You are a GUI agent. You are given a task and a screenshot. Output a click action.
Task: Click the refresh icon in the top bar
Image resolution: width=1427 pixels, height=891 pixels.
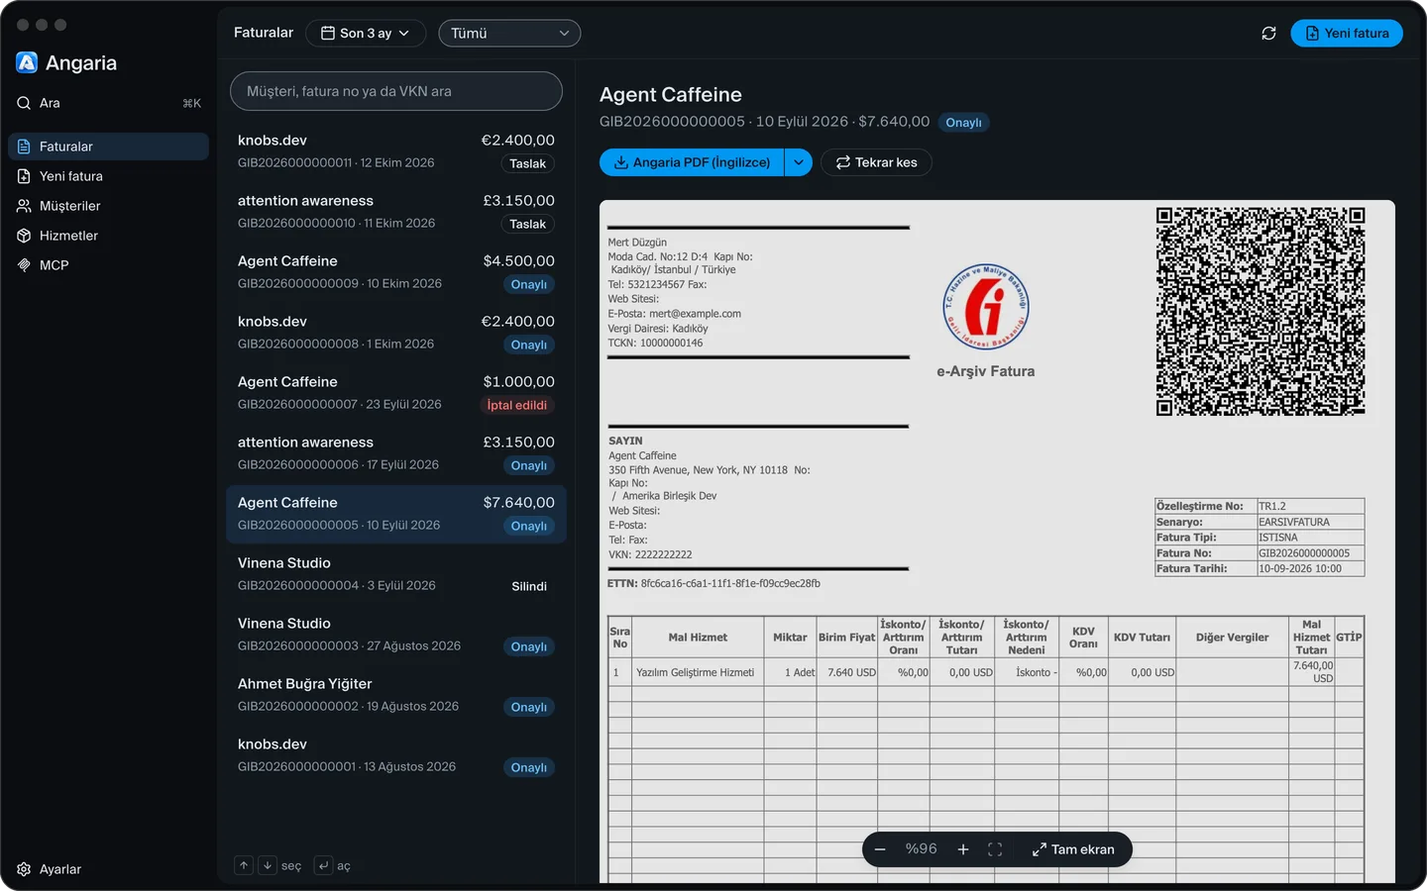[1268, 34]
